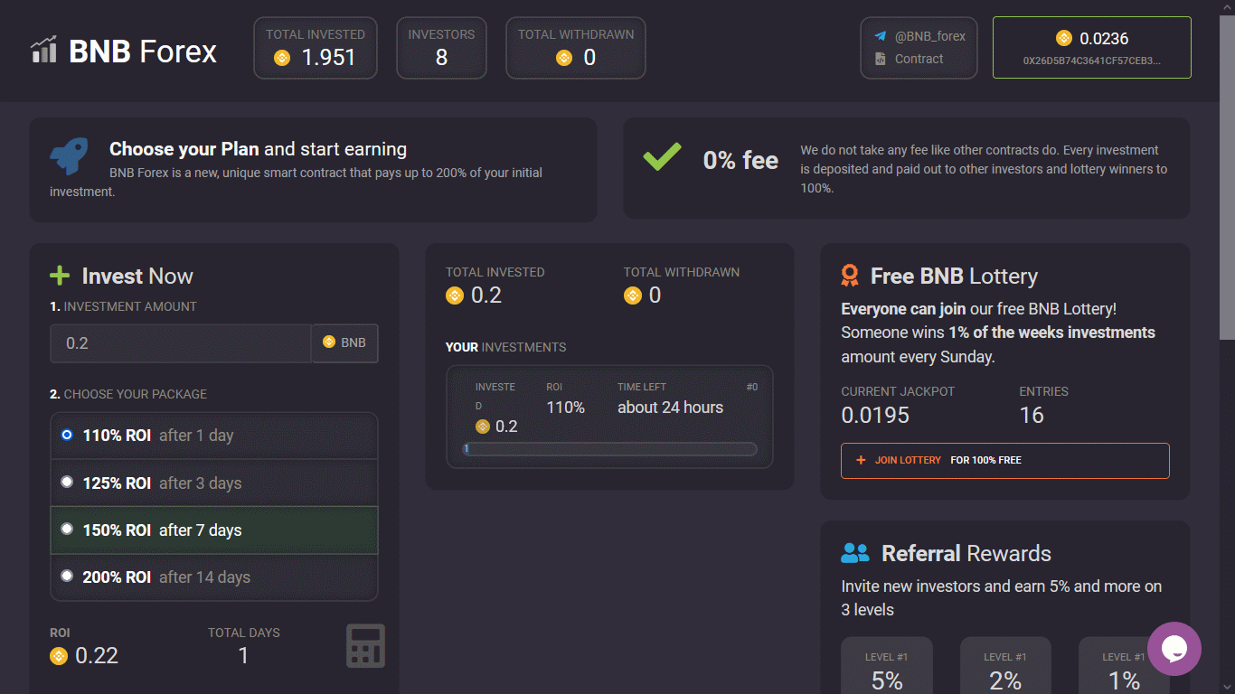Click the coin icon beside your Total Withdrawn 0

point(633,295)
